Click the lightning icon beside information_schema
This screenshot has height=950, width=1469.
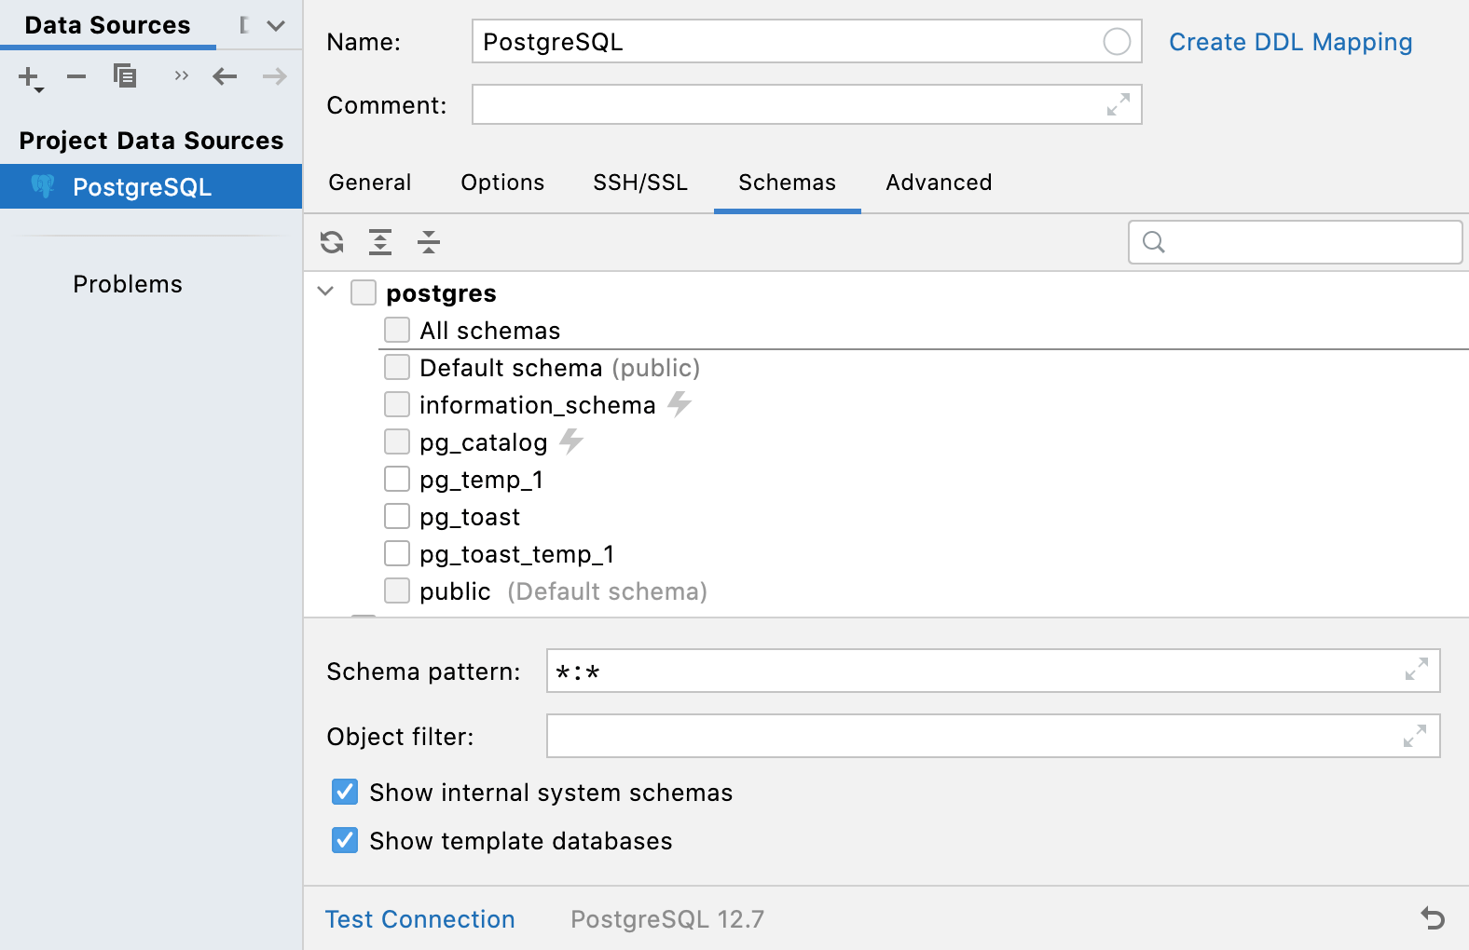coord(680,403)
